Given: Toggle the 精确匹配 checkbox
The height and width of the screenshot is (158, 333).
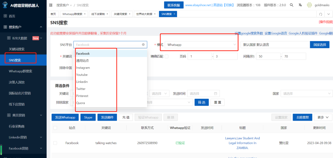Looking at the screenshot, I should pyautogui.click(x=166, y=56).
